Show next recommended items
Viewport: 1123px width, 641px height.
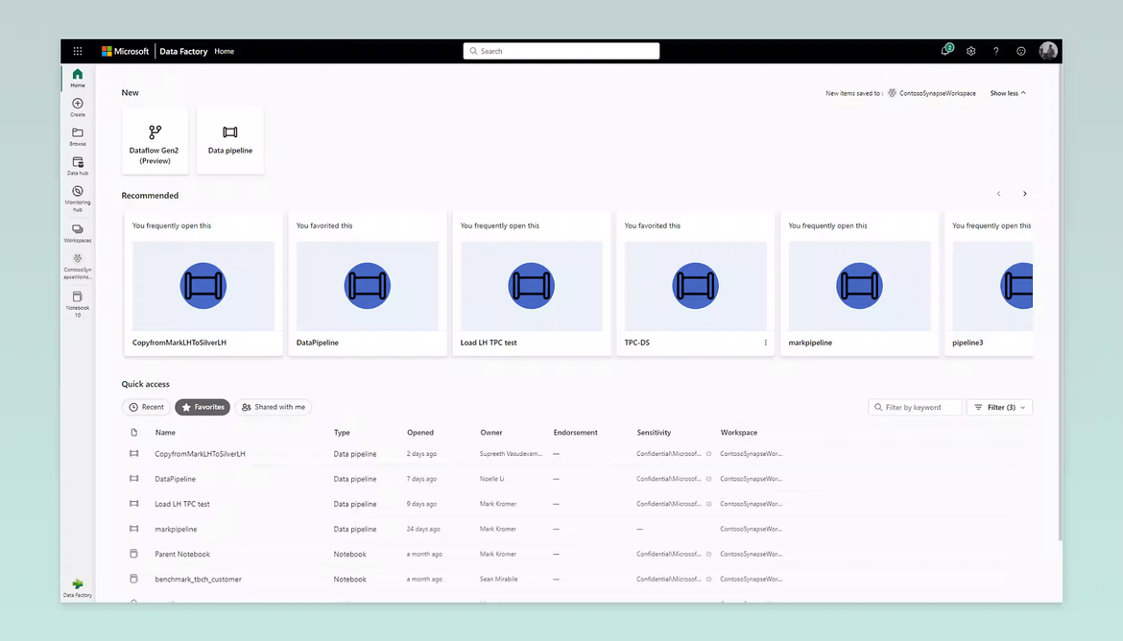(1025, 194)
